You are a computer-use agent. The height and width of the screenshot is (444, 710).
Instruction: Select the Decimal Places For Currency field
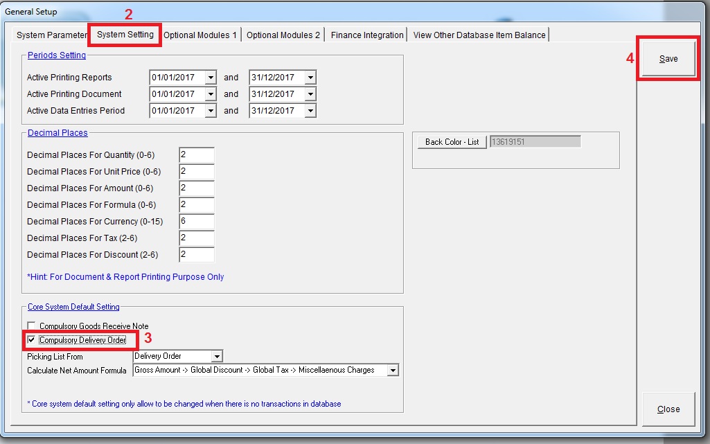point(196,222)
